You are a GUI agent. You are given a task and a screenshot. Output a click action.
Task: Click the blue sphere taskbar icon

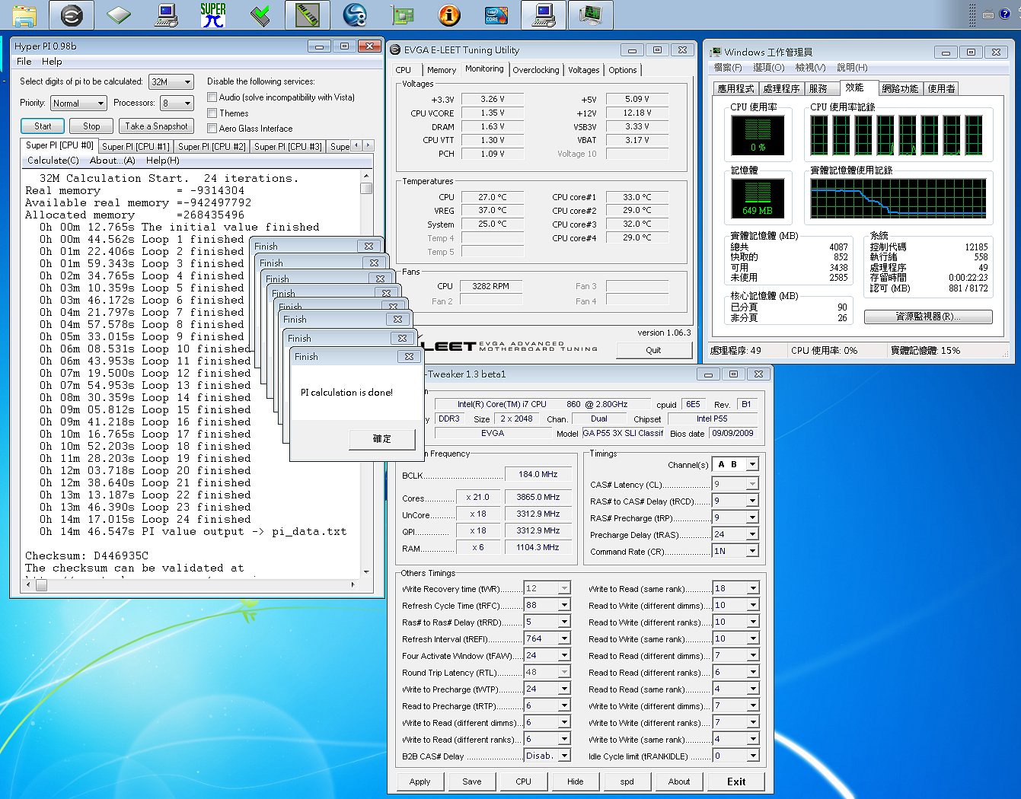[355, 14]
